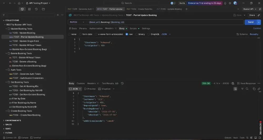This screenshot has width=263, height=140.
Task: Navigate forward with the right arrow
Action: 14,3
